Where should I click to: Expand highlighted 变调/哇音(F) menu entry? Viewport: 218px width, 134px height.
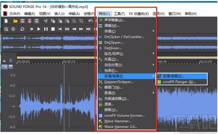(127, 76)
